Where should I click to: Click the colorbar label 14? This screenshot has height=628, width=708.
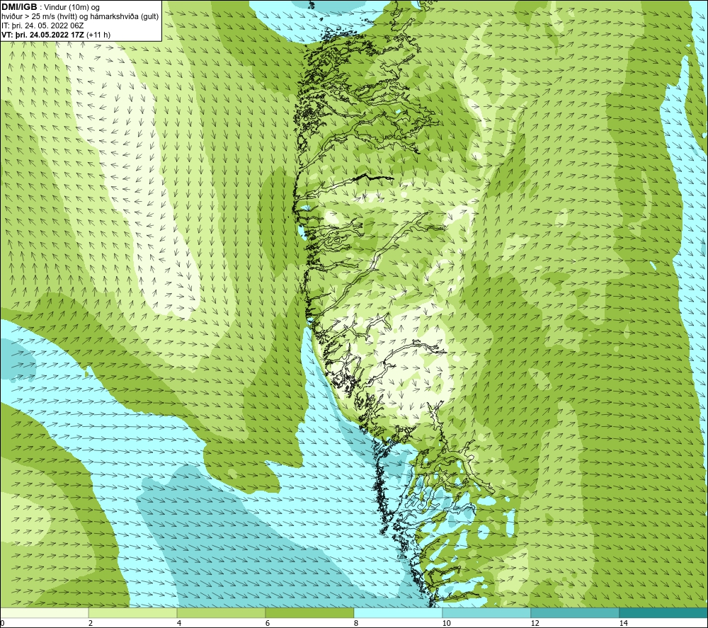point(623,623)
